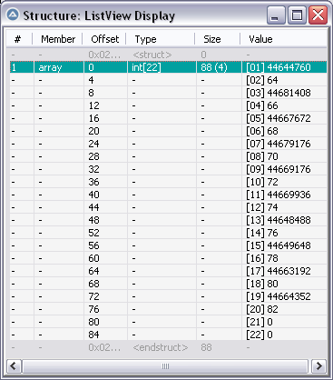The image size is (333, 380).
Task: Close the Structure ListView Display window
Action: point(318,15)
